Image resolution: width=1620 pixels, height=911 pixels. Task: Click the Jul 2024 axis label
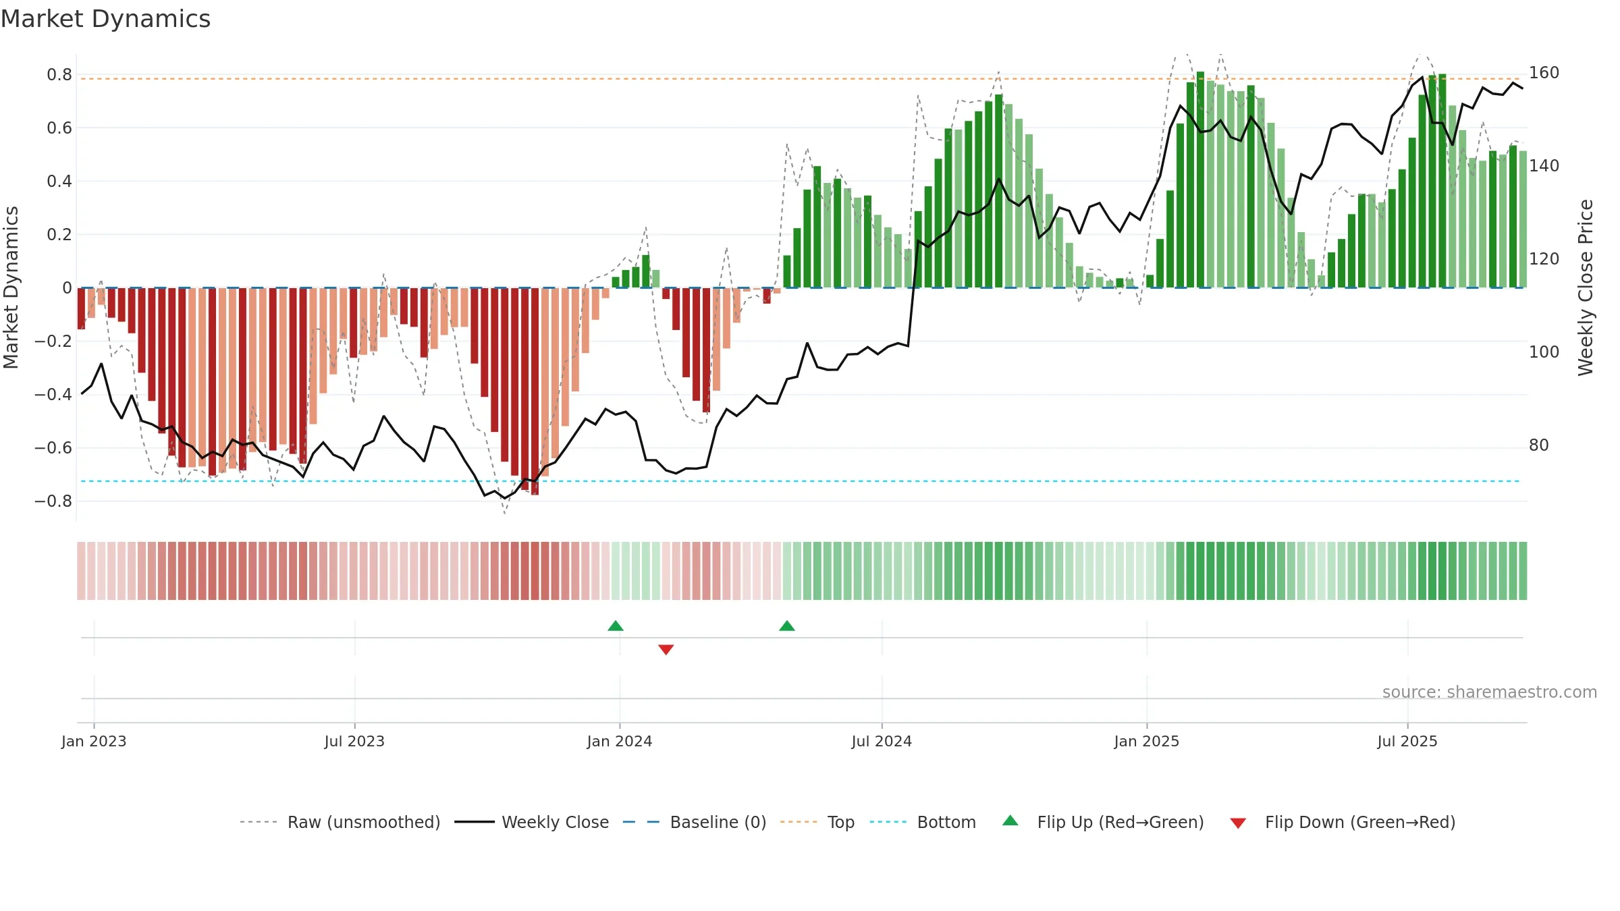click(x=882, y=741)
